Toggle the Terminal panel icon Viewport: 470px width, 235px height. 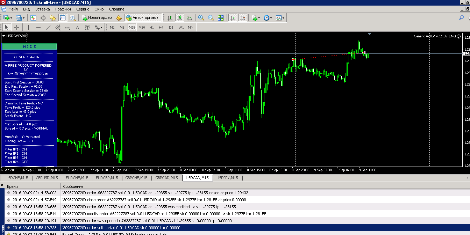[x=63, y=17]
